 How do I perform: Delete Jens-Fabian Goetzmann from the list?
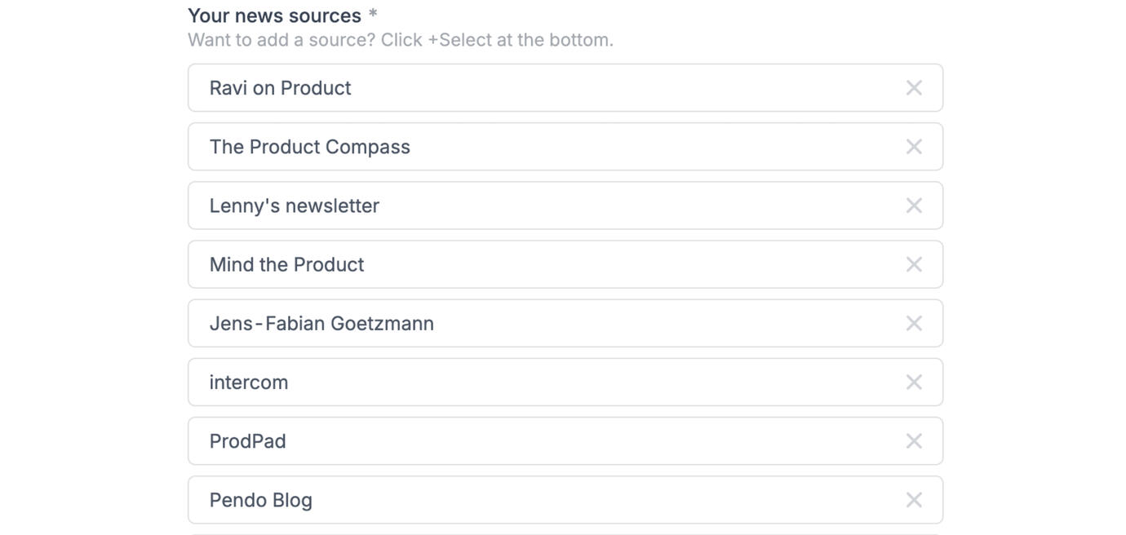[x=914, y=323]
